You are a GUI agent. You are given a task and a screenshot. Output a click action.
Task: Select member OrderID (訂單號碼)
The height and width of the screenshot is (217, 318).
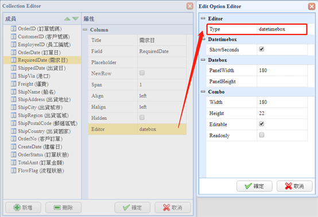[x=40, y=29]
